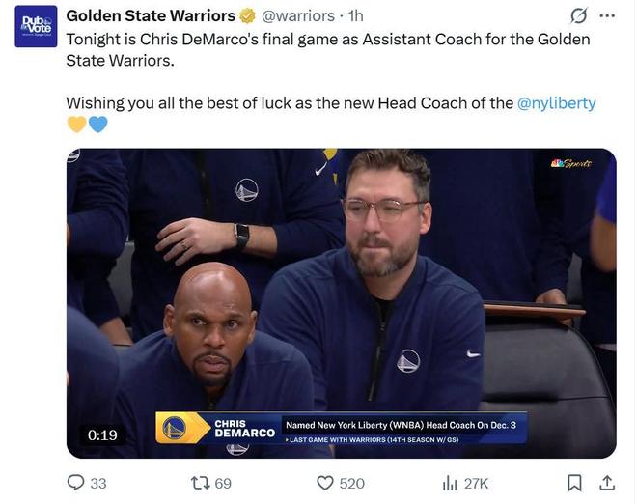Play the Chris DeMarco video
The height and width of the screenshot is (504, 637).
[x=341, y=290]
